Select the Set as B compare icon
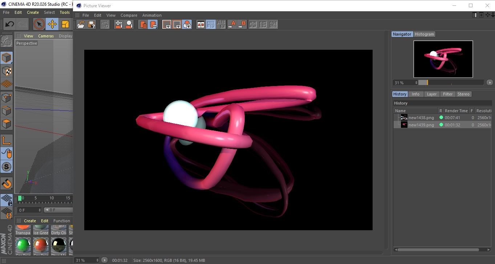495x264 pixels. tap(242, 25)
